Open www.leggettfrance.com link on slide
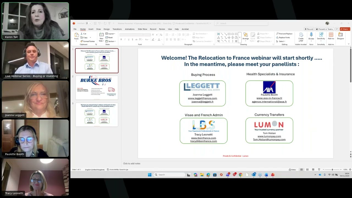This screenshot has width=352, height=198. [202, 98]
